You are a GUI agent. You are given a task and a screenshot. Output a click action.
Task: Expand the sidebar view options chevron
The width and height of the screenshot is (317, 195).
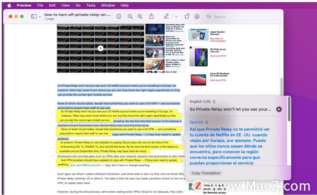pyautogui.click(x=40, y=16)
